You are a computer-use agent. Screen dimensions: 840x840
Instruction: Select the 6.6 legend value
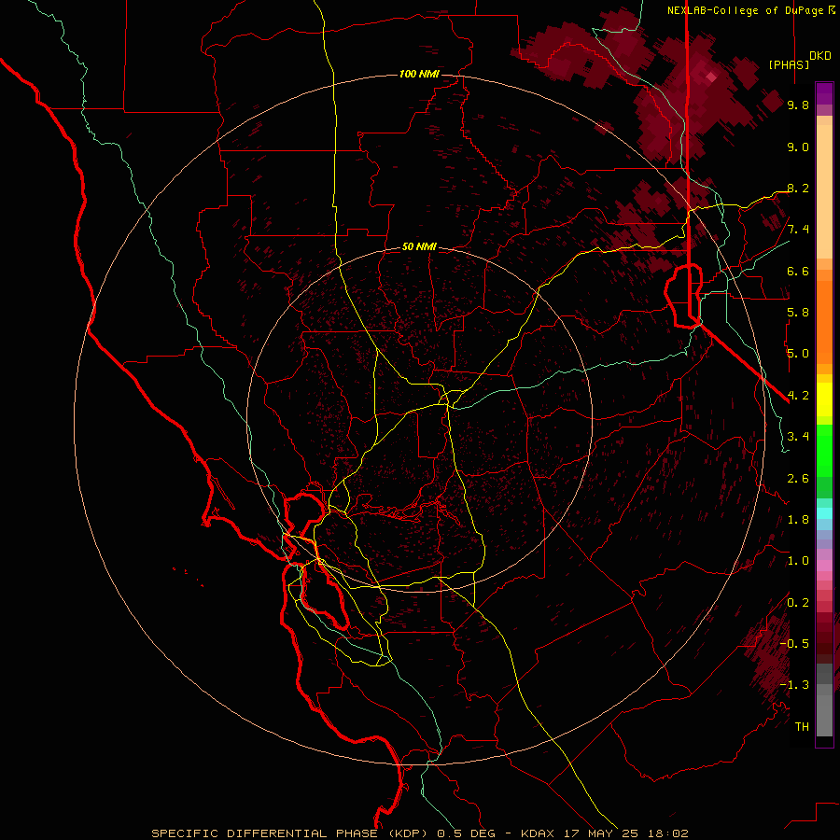coord(798,271)
